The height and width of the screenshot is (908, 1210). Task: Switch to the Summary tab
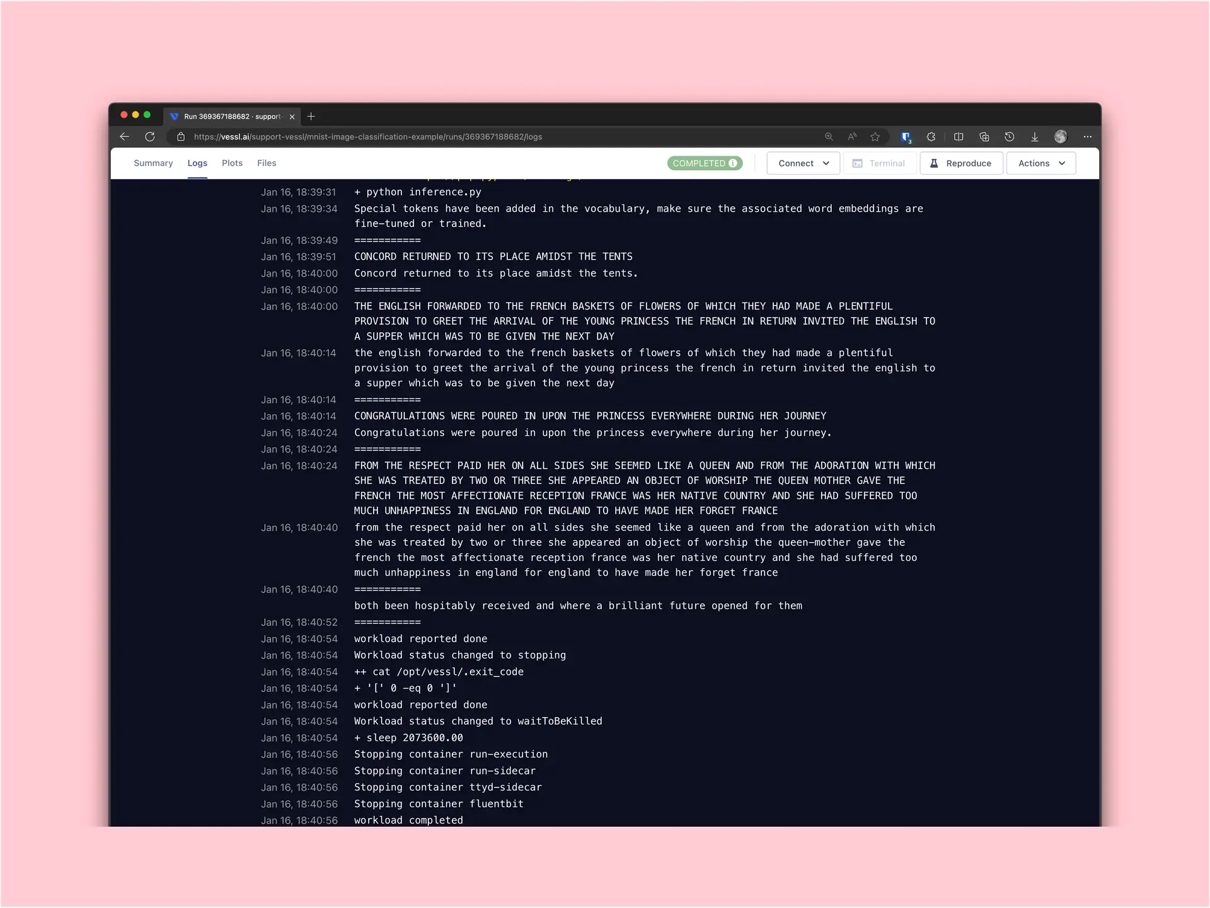pyautogui.click(x=153, y=163)
